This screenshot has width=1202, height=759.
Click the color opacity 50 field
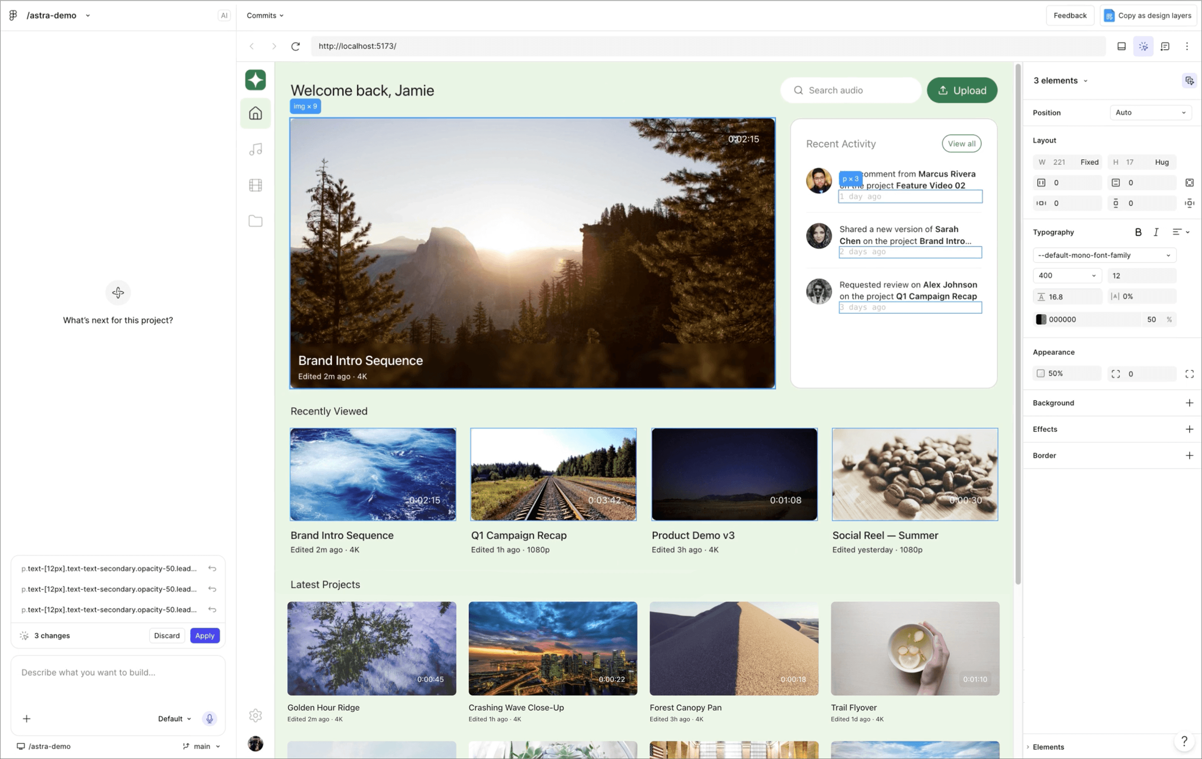coord(1151,320)
